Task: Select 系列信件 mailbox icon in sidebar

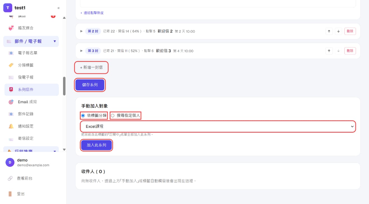Action: point(11,90)
